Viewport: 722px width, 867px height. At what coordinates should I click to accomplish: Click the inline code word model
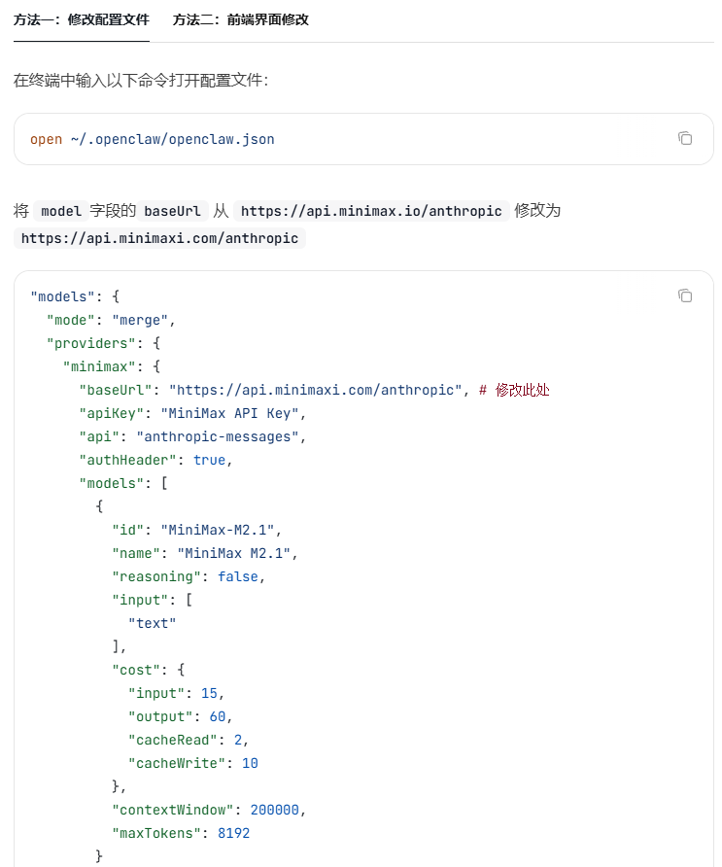point(61,211)
